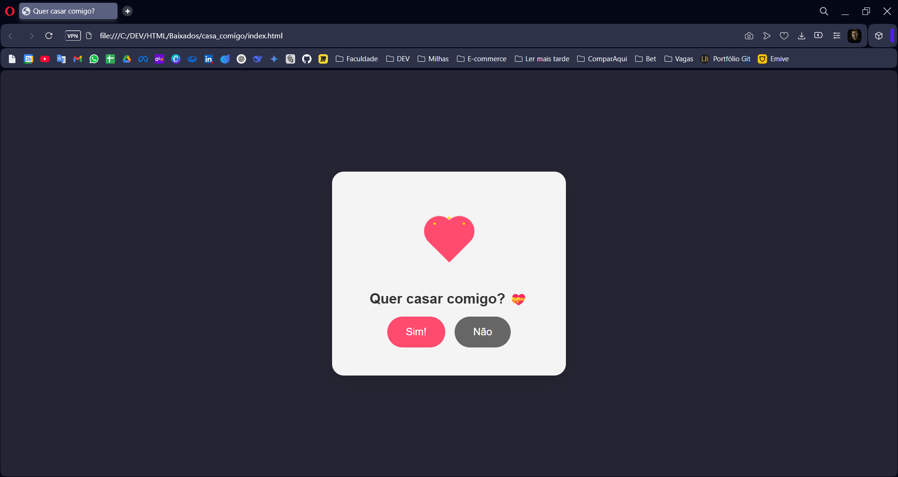Select the 'Quer casar comigo?' tab

tap(68, 11)
